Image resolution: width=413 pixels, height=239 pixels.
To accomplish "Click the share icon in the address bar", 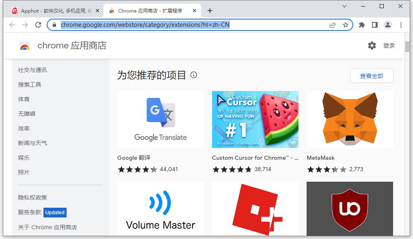I will point(333,25).
